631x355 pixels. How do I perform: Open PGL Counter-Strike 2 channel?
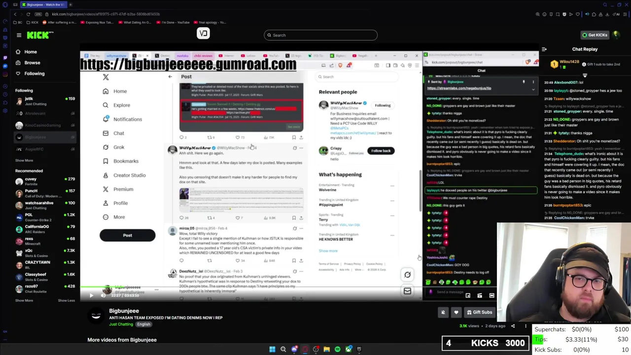pos(45,217)
